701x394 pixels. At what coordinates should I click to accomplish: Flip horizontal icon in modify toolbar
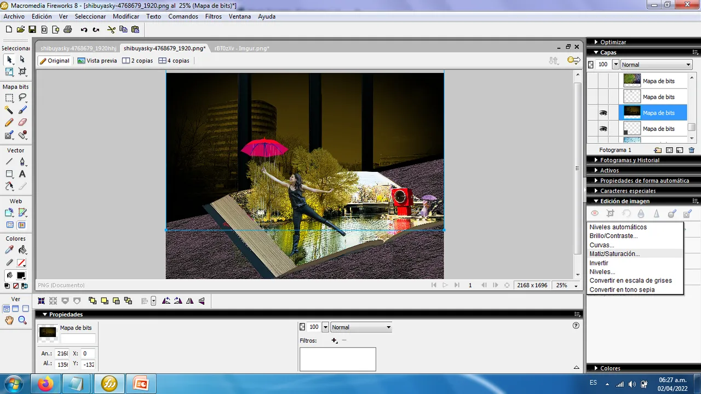point(189,300)
